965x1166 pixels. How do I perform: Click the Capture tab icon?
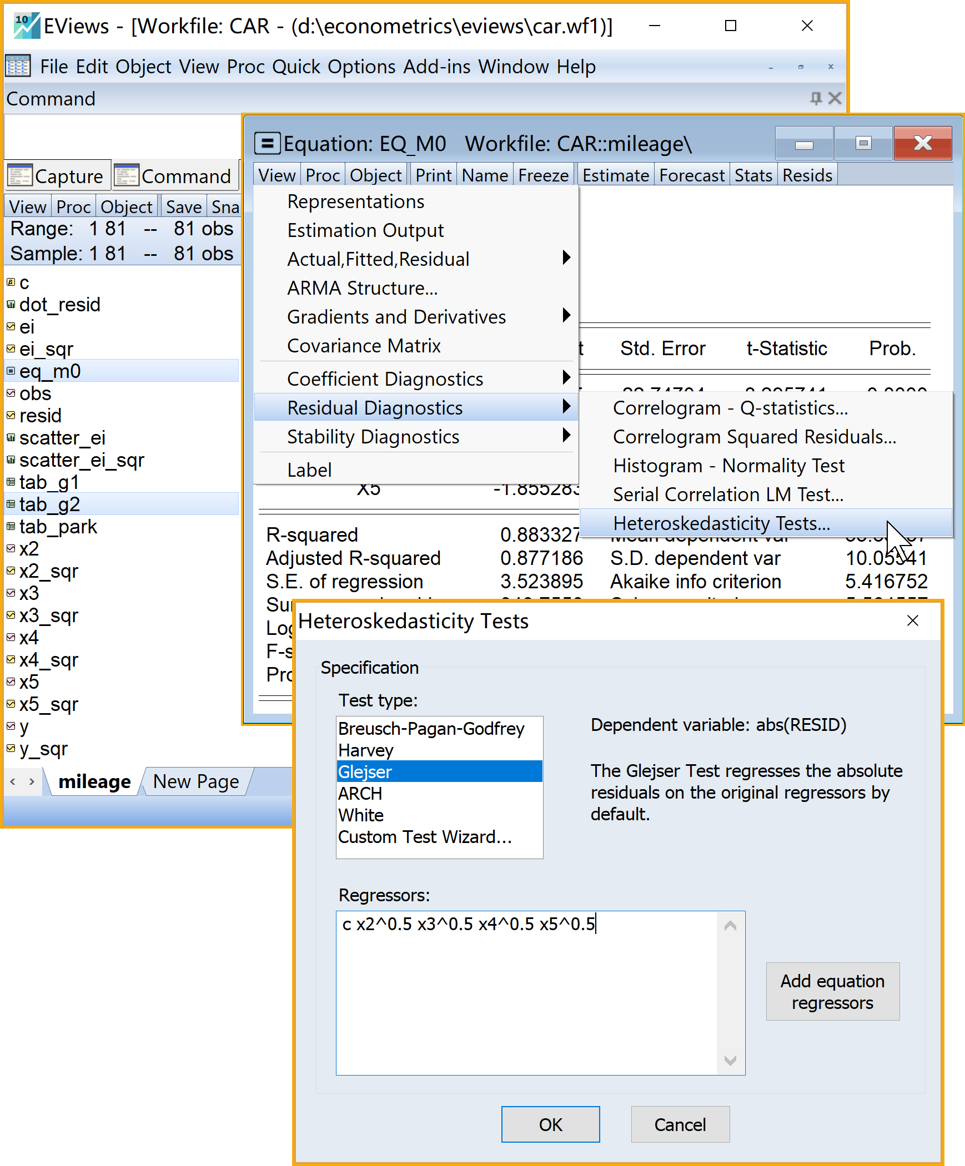coord(19,176)
